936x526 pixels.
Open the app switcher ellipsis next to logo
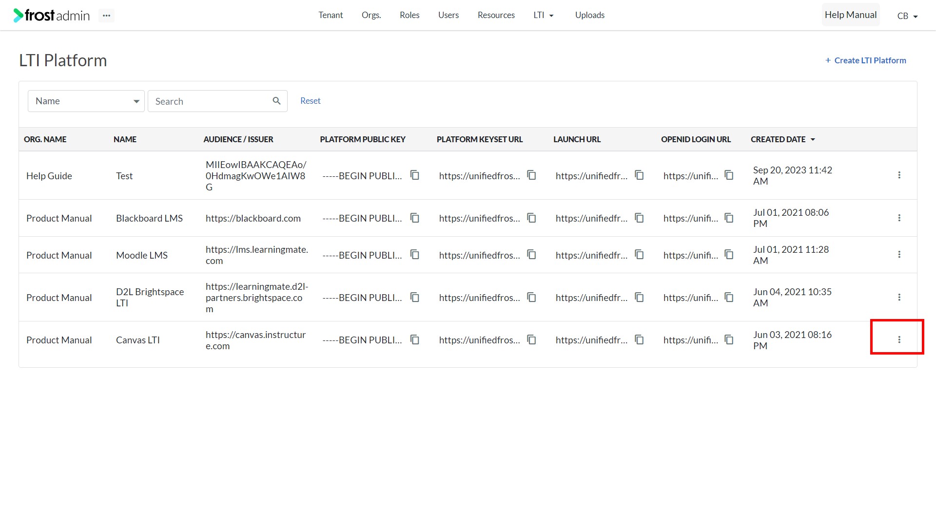[x=106, y=16]
